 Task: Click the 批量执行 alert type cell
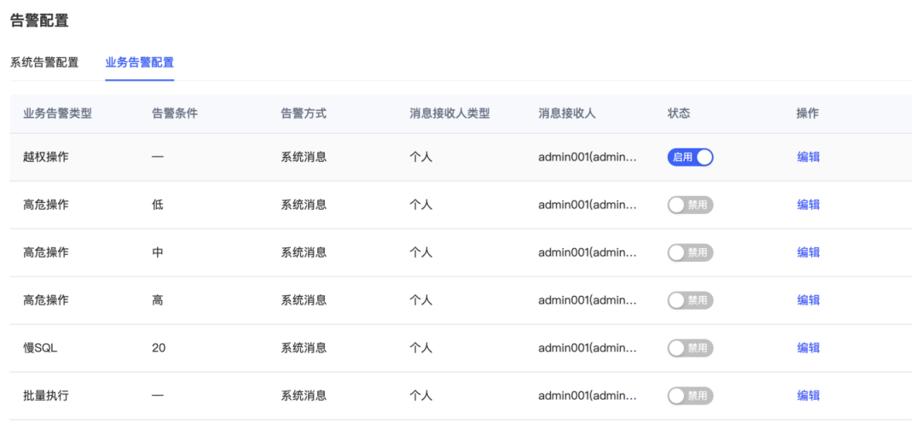coord(46,396)
